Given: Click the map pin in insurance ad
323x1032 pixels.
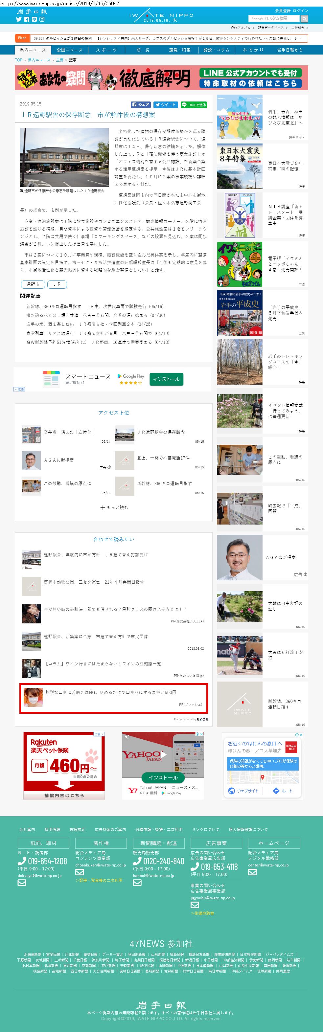Looking at the screenshot, I should pyautogui.click(x=263, y=777).
